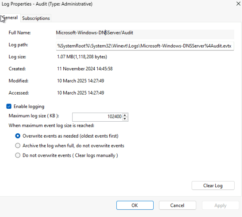Close the Log Properties dialog window
The width and height of the screenshot is (242, 217).
(x=238, y=4)
